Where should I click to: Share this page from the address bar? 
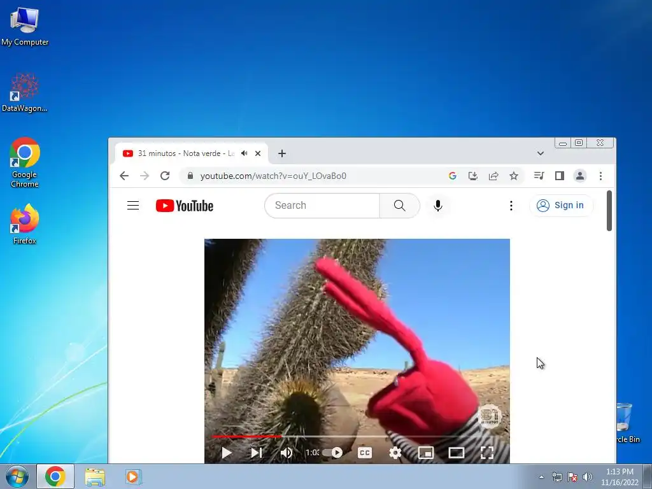(x=493, y=176)
